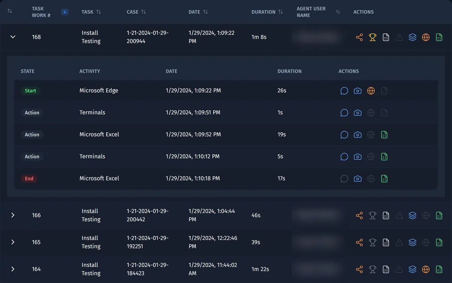
Task: Select case 1-21-2024-01-29-200944 cell
Action: tap(148, 37)
